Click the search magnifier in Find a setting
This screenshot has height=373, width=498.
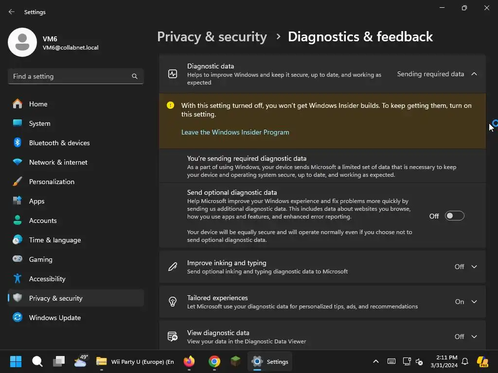[135, 76]
